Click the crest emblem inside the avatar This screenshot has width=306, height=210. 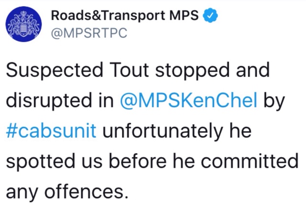tap(23, 24)
